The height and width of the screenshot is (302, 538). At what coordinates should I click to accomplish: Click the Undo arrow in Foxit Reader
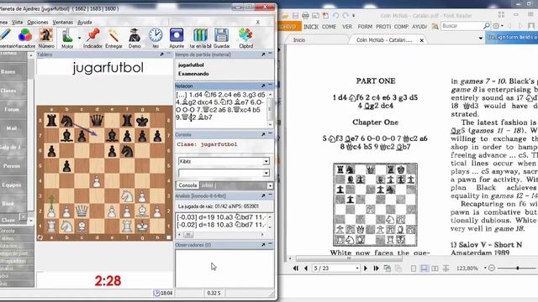pos(335,16)
